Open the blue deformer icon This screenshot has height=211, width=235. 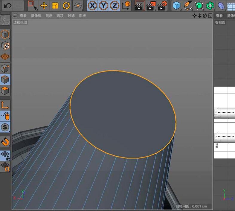[221, 6]
